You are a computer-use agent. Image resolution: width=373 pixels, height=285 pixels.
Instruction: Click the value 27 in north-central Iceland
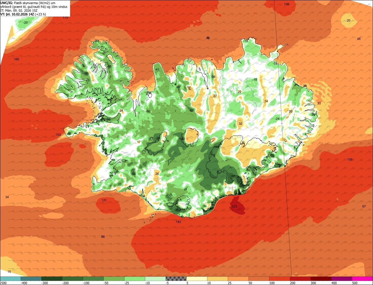[x=215, y=96]
